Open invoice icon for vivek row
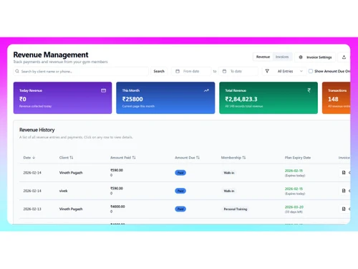 coord(344,191)
